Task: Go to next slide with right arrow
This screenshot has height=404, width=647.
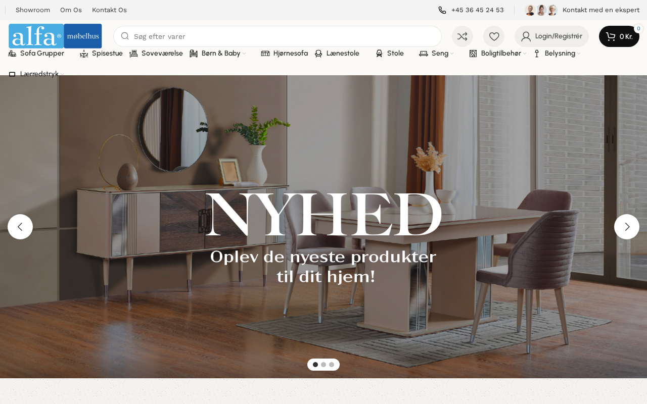Action: [627, 227]
